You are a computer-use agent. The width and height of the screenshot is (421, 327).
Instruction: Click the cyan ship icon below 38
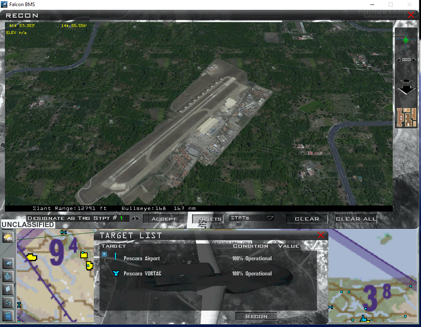[x=364, y=318]
